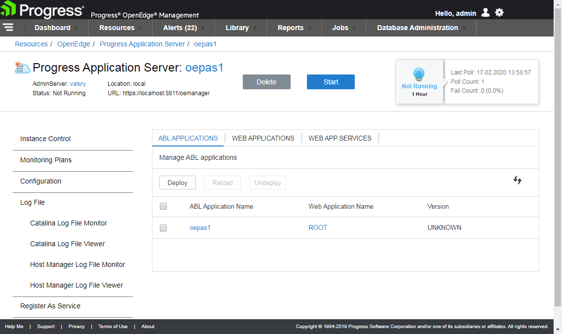Open the hamburger menu icon
This screenshot has width=562, height=334.
click(8, 27)
